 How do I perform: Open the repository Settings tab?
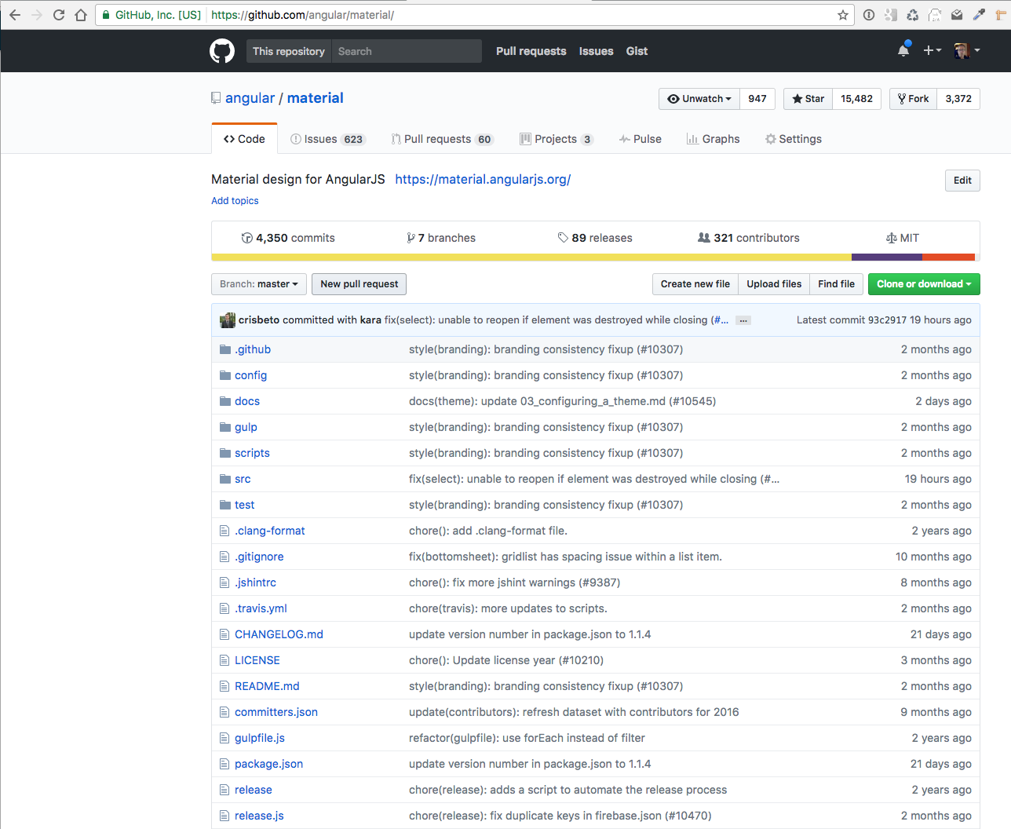point(794,139)
